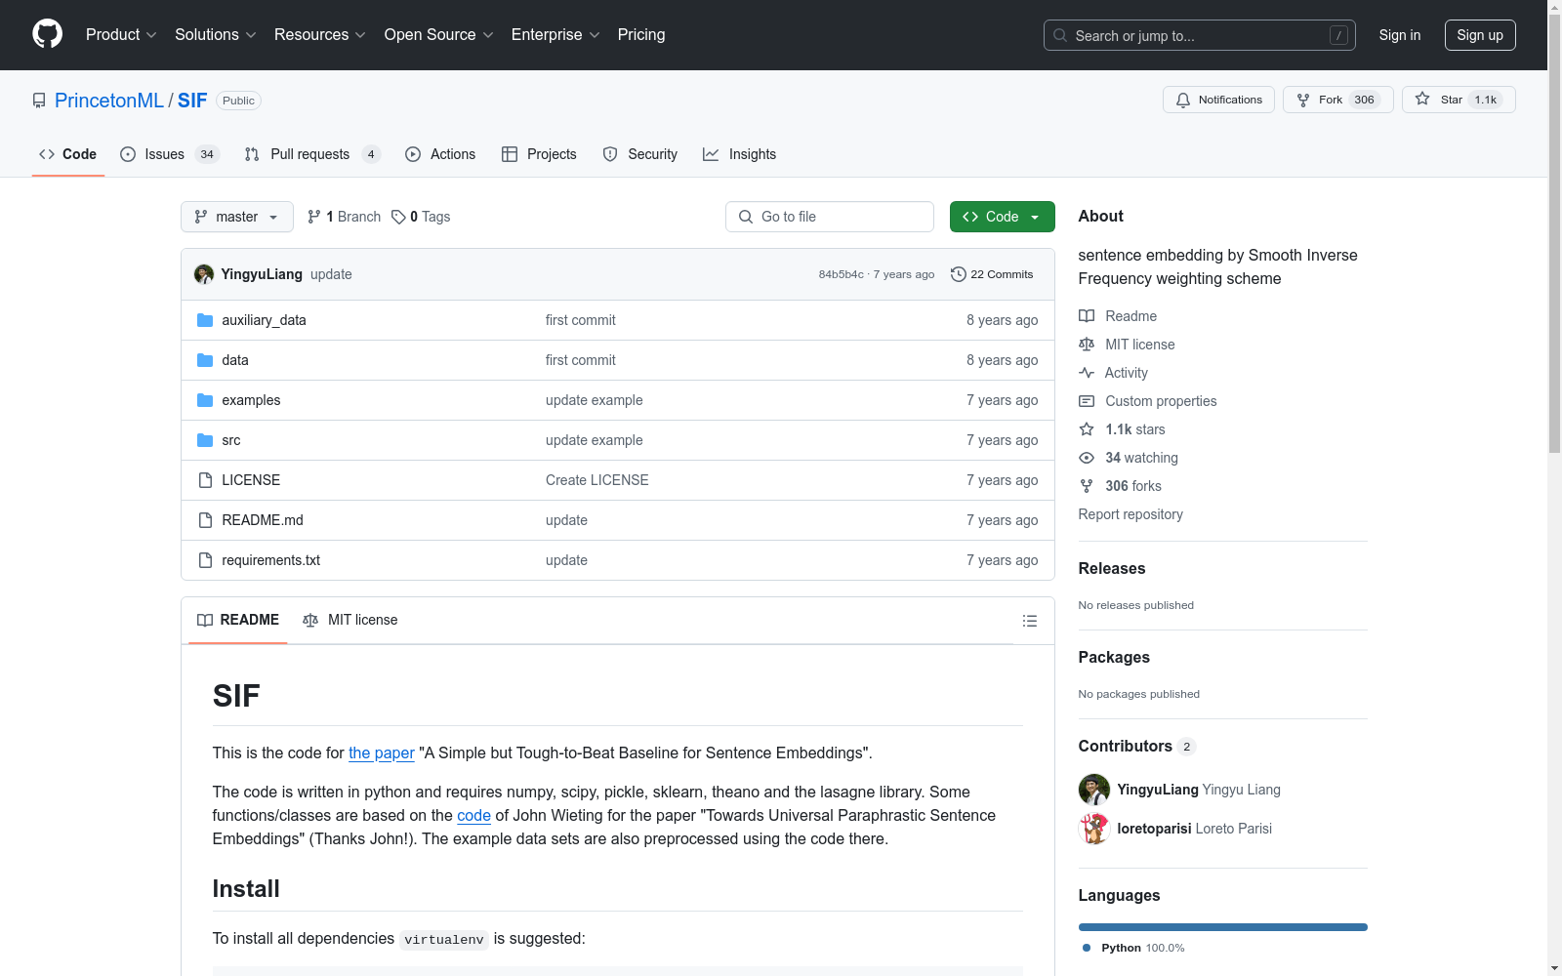Screen dimensions: 1562x976
Task: Open commit hash 84b5b4c
Action: point(841,274)
